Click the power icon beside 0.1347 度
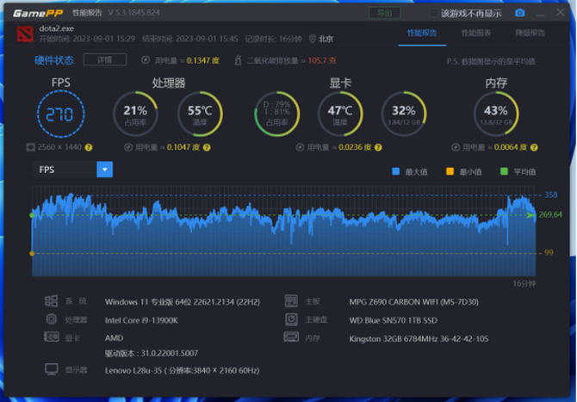This screenshot has height=402, width=577. (x=146, y=60)
